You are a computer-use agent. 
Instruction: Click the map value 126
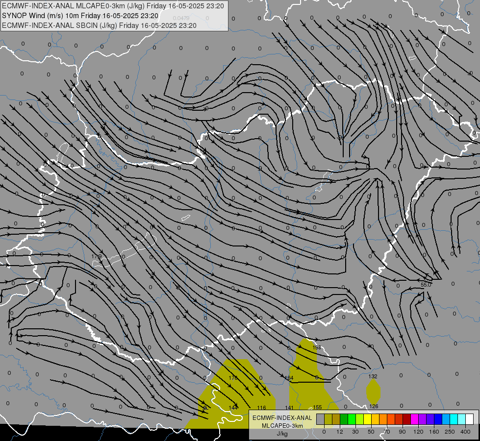(374, 406)
